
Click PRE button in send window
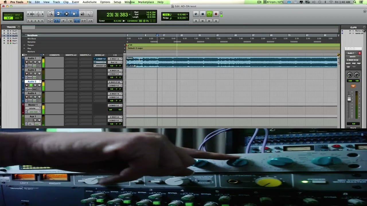(354, 63)
